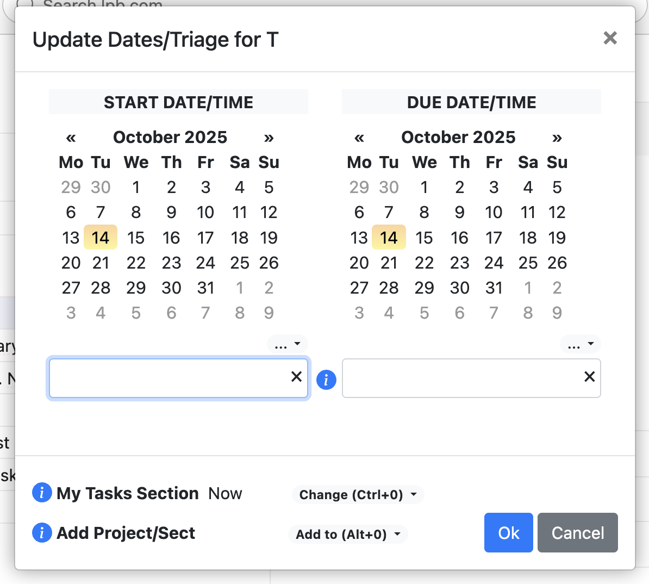Viewport: 649px width, 584px height.
Task: Click info icon beside Add Project/Sect
Action: (x=42, y=533)
